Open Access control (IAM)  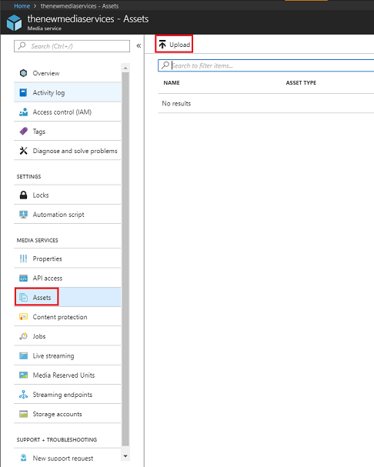pyautogui.click(x=68, y=112)
